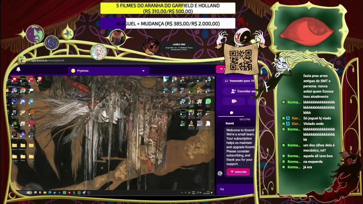This screenshot has height=204, width=363.
Task: Open the Forgive Me Father game shortcut
Action: (183, 114)
